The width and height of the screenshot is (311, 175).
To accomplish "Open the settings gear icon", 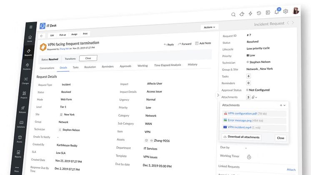I will (x=286, y=12).
